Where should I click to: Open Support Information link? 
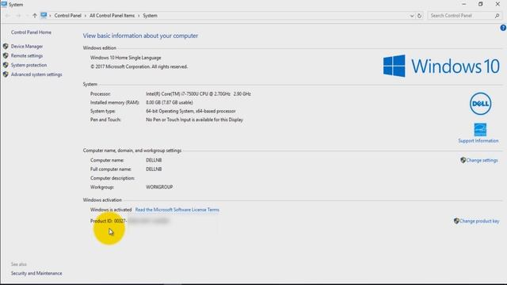click(478, 141)
